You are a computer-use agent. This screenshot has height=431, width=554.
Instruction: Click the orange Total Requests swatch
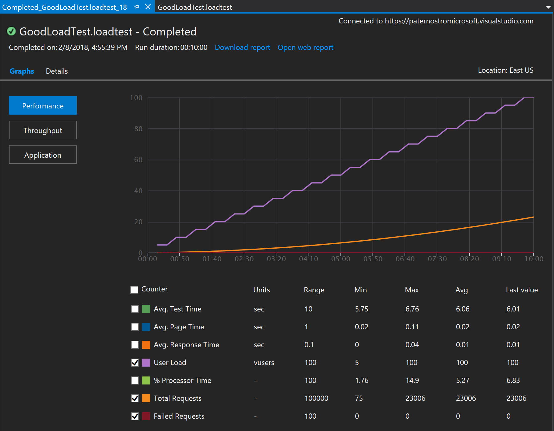tap(146, 398)
